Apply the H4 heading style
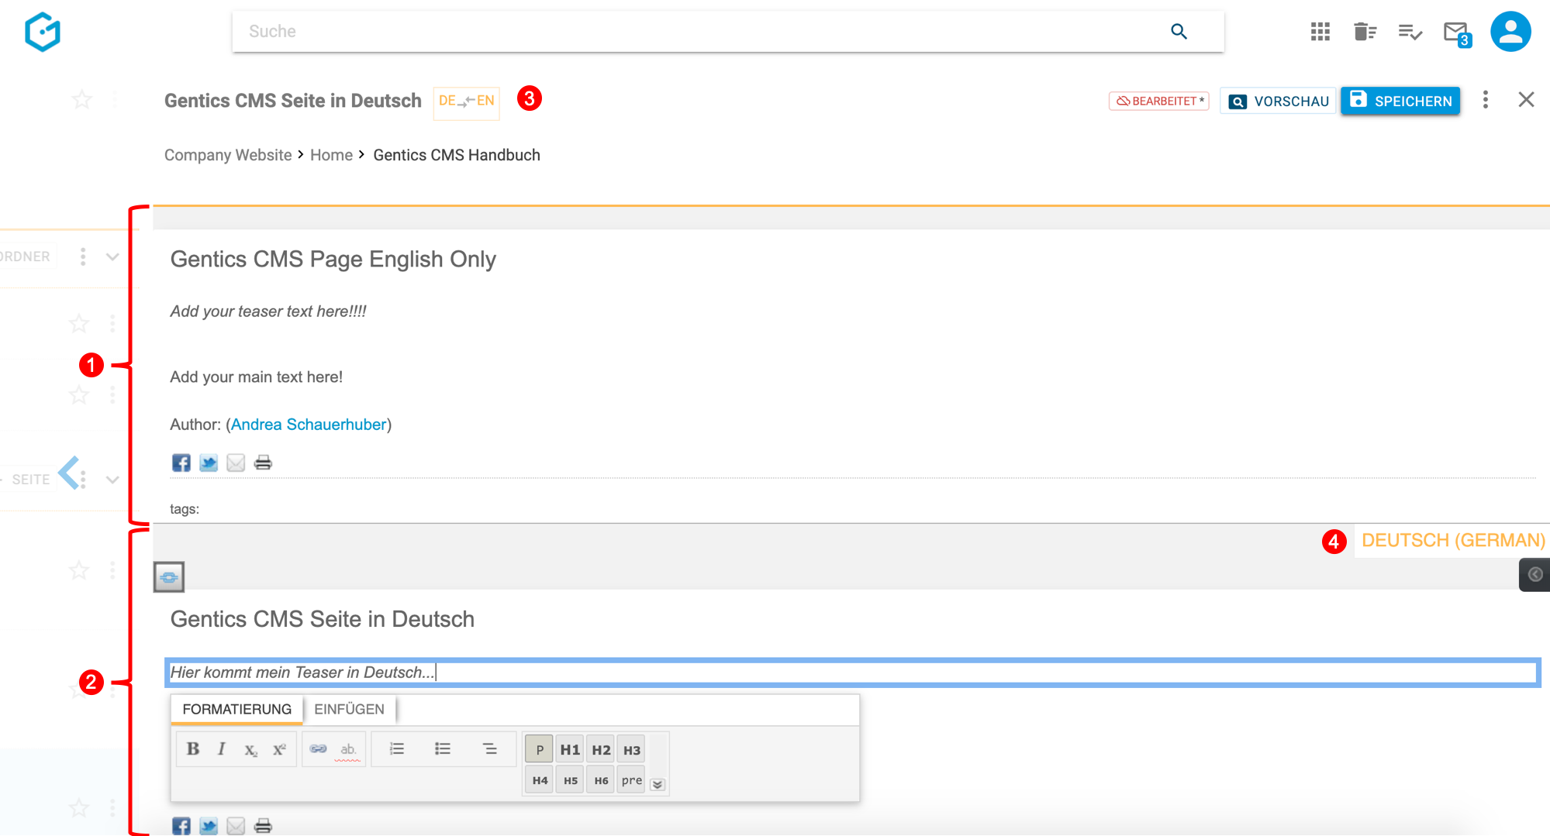This screenshot has width=1550, height=836. pos(540,780)
